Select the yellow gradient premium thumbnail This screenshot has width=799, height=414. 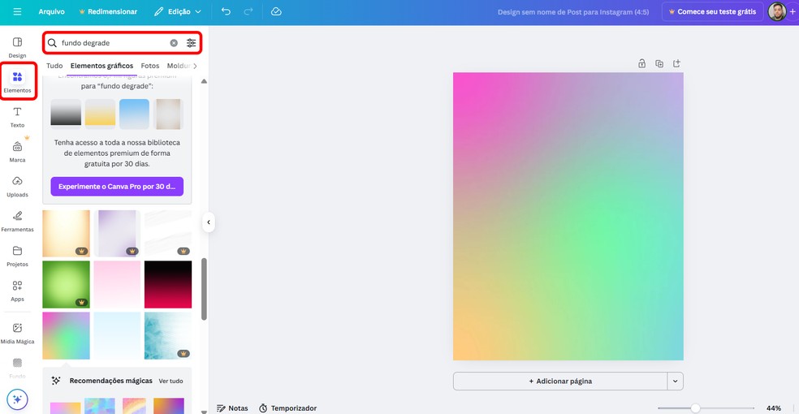[x=100, y=113]
